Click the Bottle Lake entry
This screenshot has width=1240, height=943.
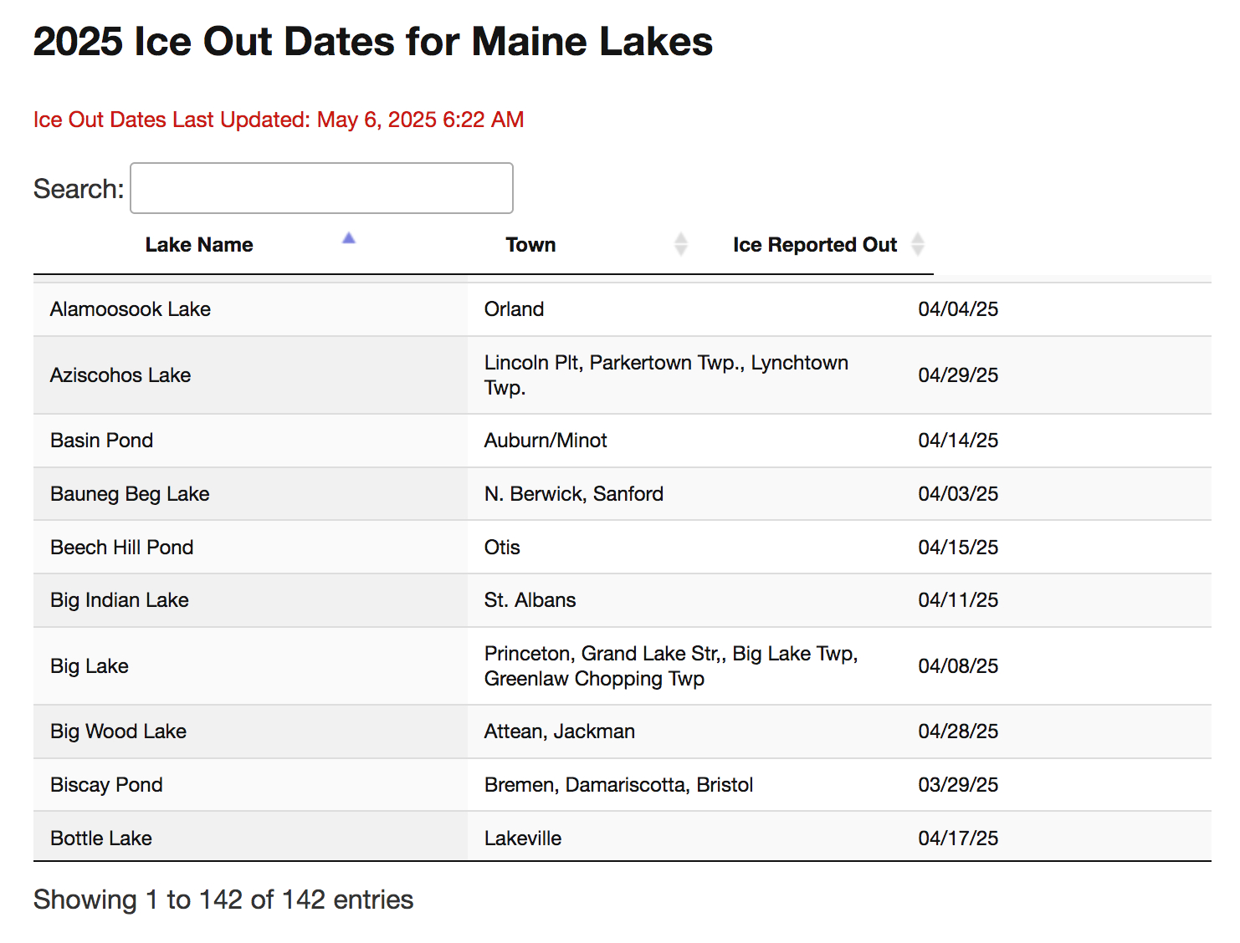(x=101, y=839)
